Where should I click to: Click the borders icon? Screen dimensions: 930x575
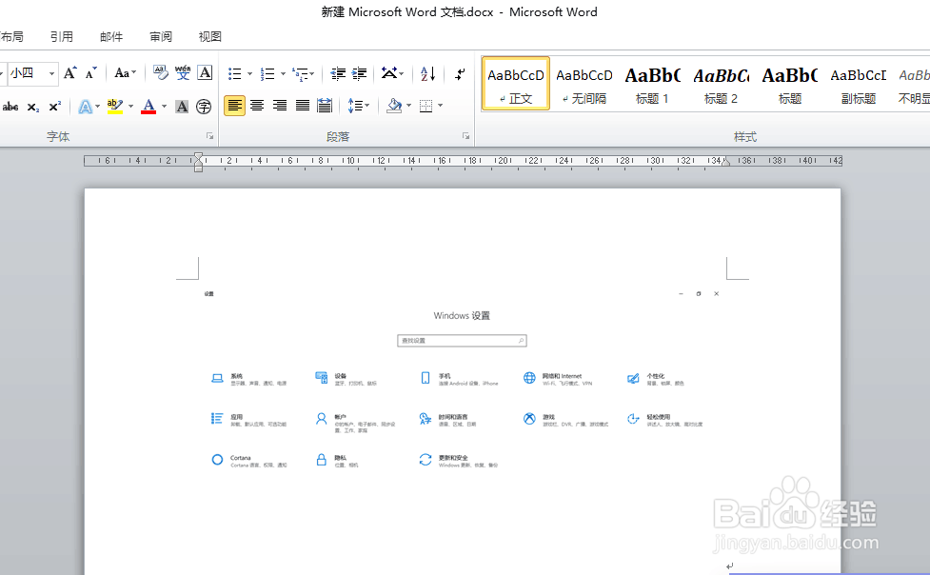click(x=425, y=106)
